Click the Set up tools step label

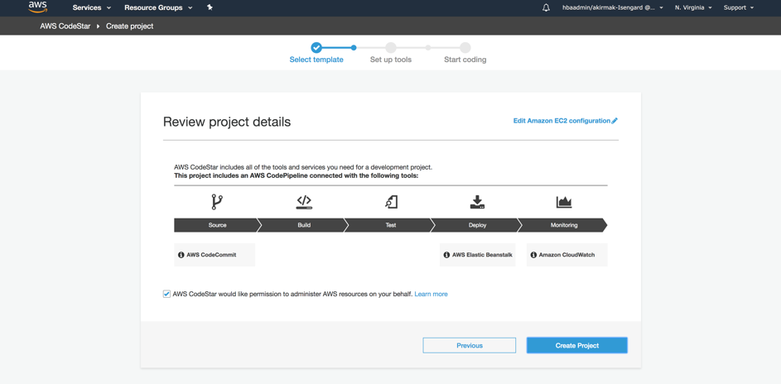pos(391,60)
